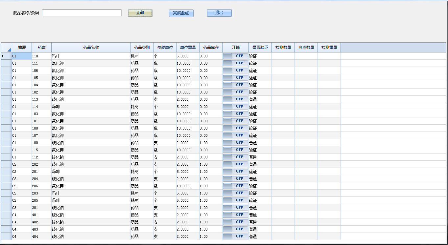Toggle the unlock switch for box 301
Image resolution: width=448 pixels, height=245 pixels.
[x=235, y=208]
